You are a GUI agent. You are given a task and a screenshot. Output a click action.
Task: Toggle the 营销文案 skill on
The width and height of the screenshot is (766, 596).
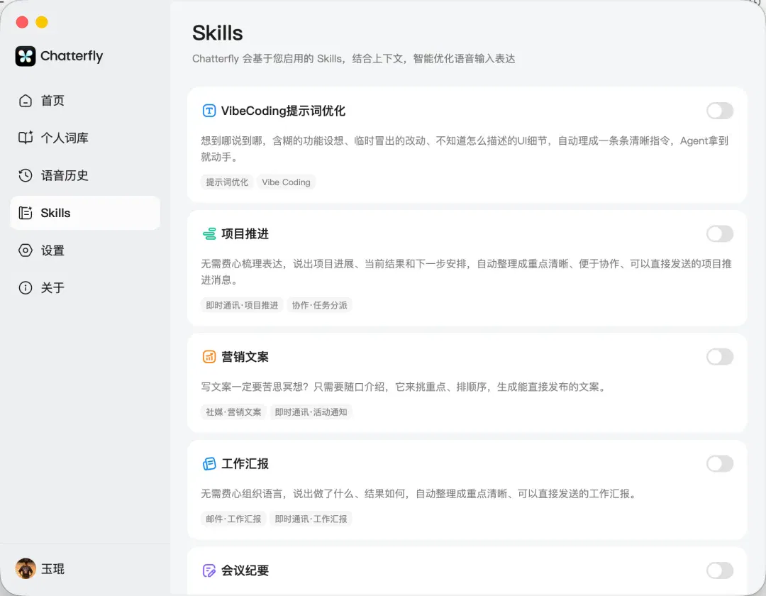tap(720, 357)
